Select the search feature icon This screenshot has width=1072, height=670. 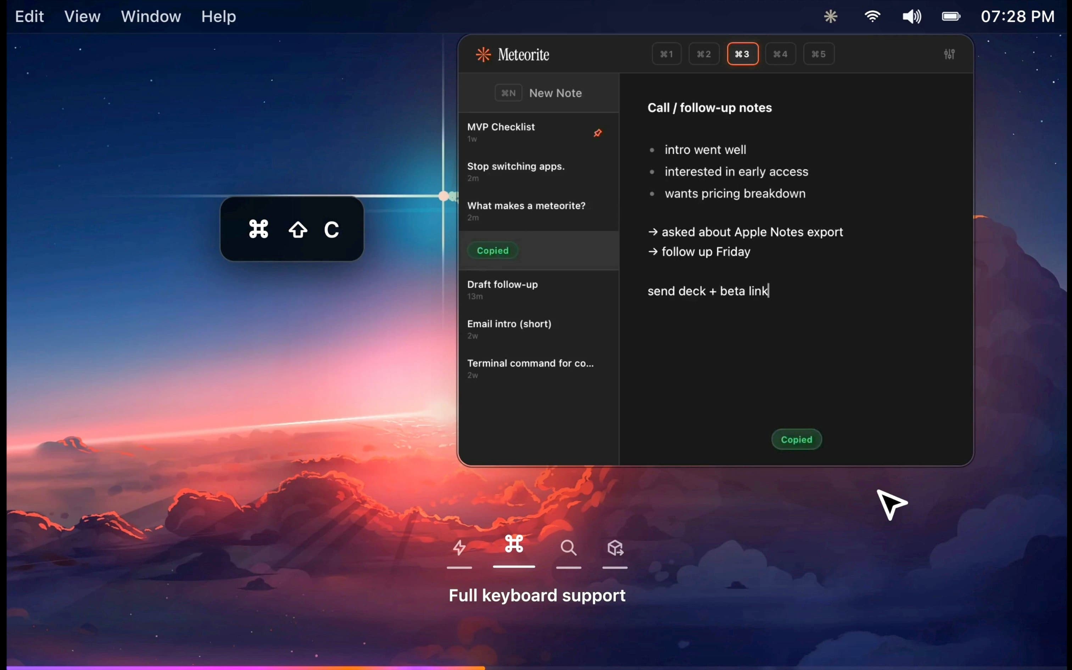568,548
